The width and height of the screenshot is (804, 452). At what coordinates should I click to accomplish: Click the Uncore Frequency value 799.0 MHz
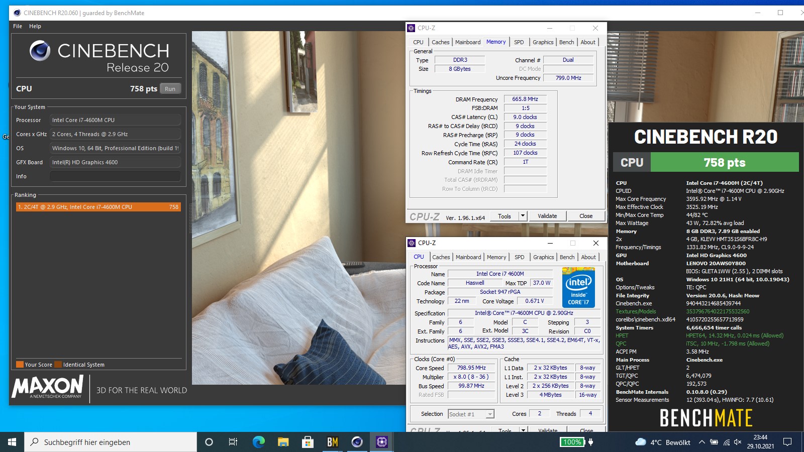point(568,78)
